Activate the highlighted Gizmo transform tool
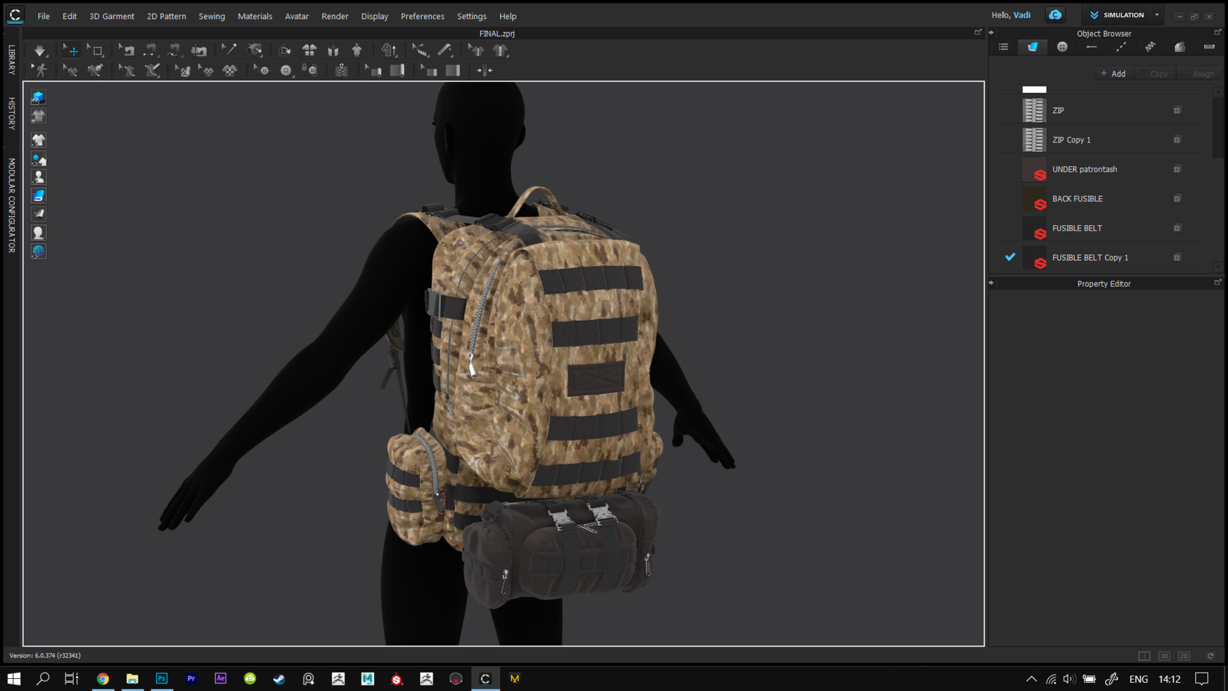The width and height of the screenshot is (1228, 691). 72,50
